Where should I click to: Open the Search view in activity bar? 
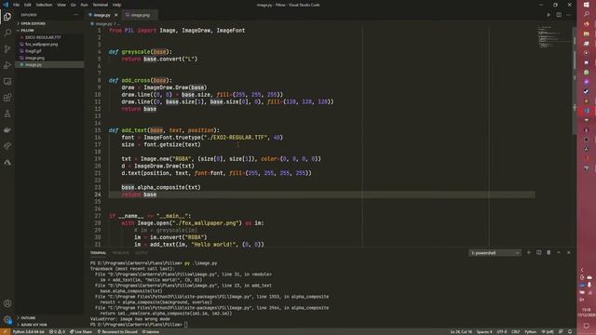click(x=7, y=33)
